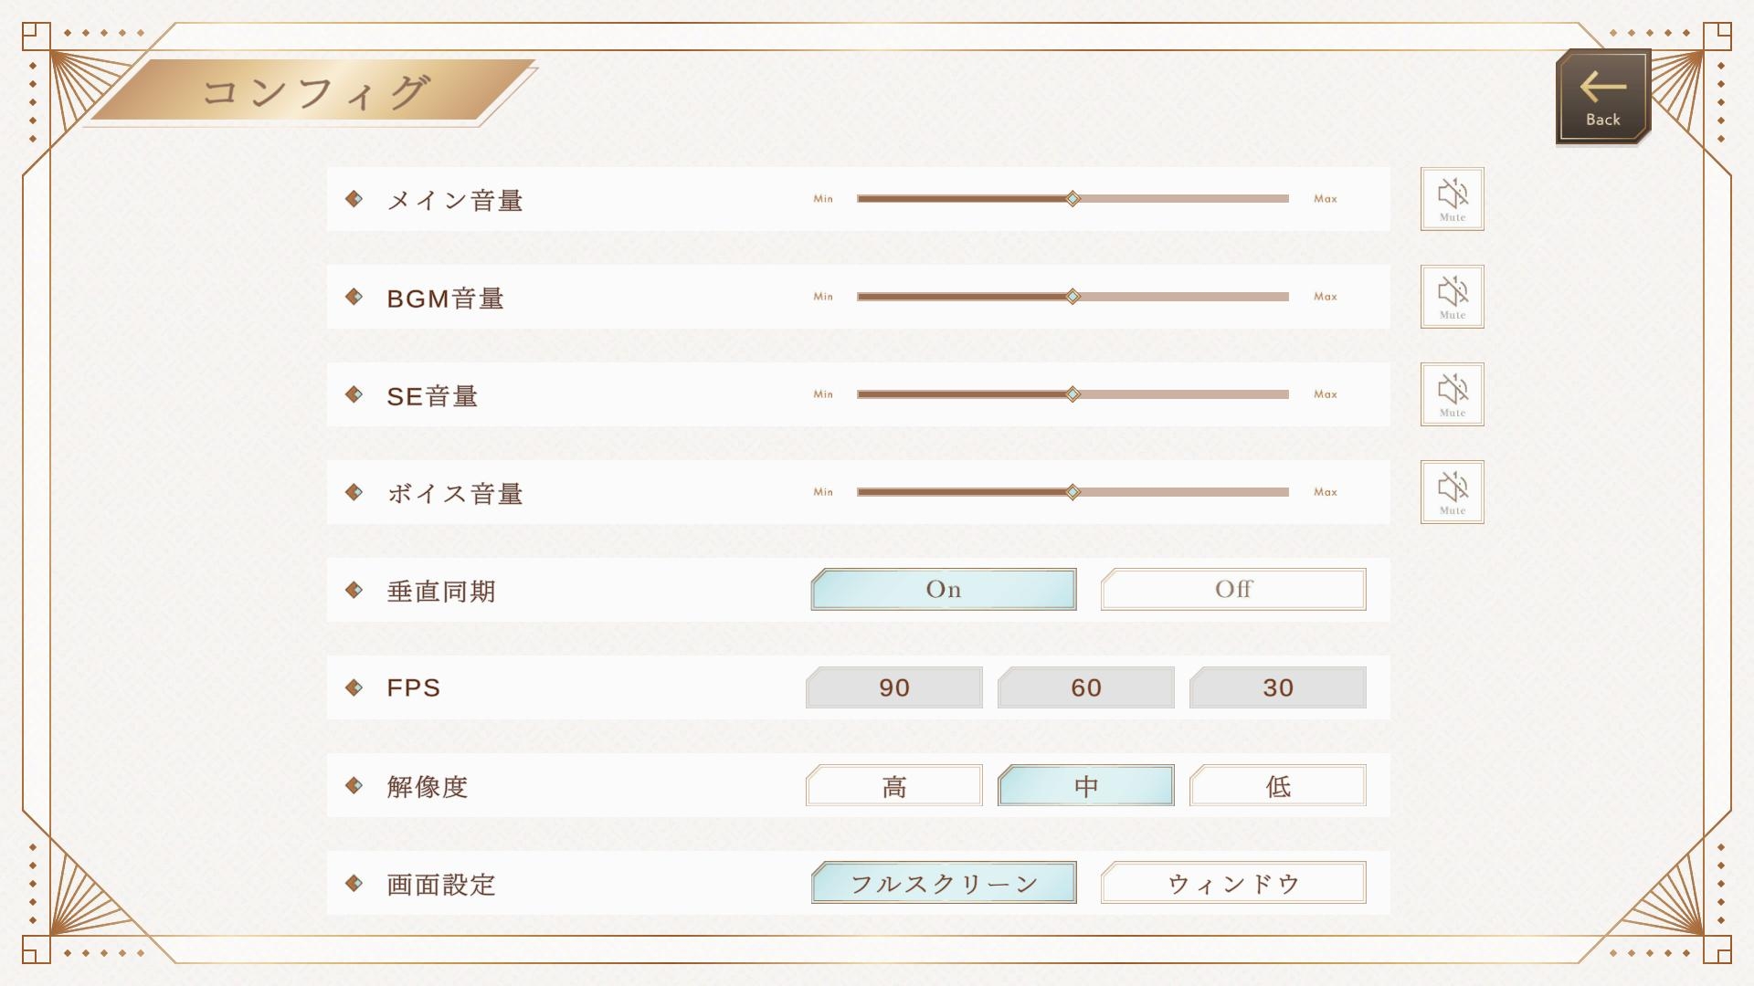Image resolution: width=1754 pixels, height=986 pixels.
Task: Click the メイン音量 slider handle
Action: [x=1073, y=199]
